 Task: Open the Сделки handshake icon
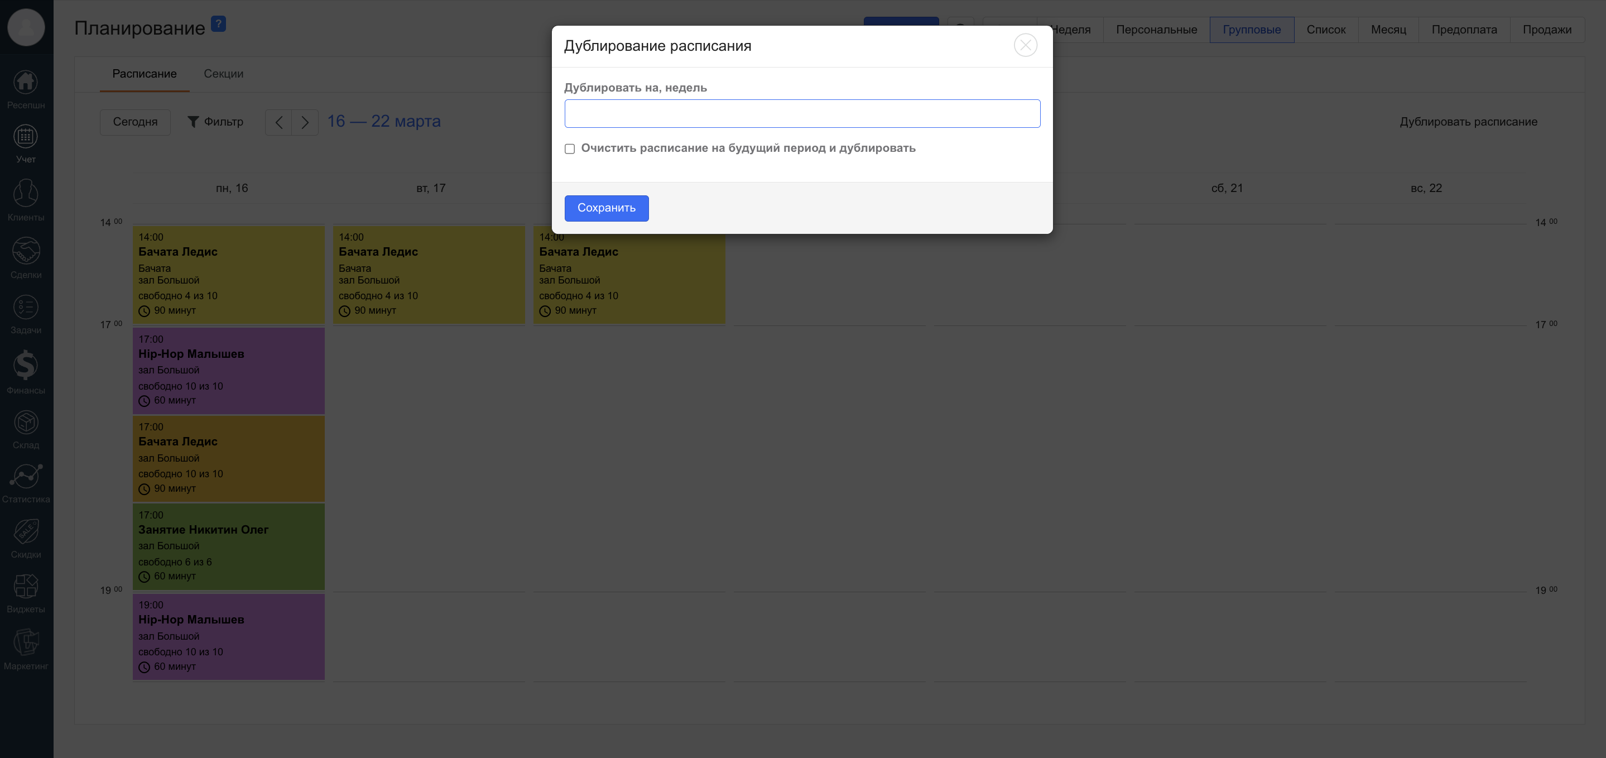click(26, 251)
